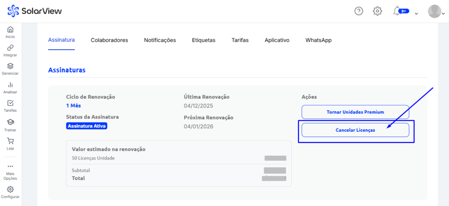Expand Mais Opções in the sidebar
Screen dimensions: 449x206
pos(11,167)
